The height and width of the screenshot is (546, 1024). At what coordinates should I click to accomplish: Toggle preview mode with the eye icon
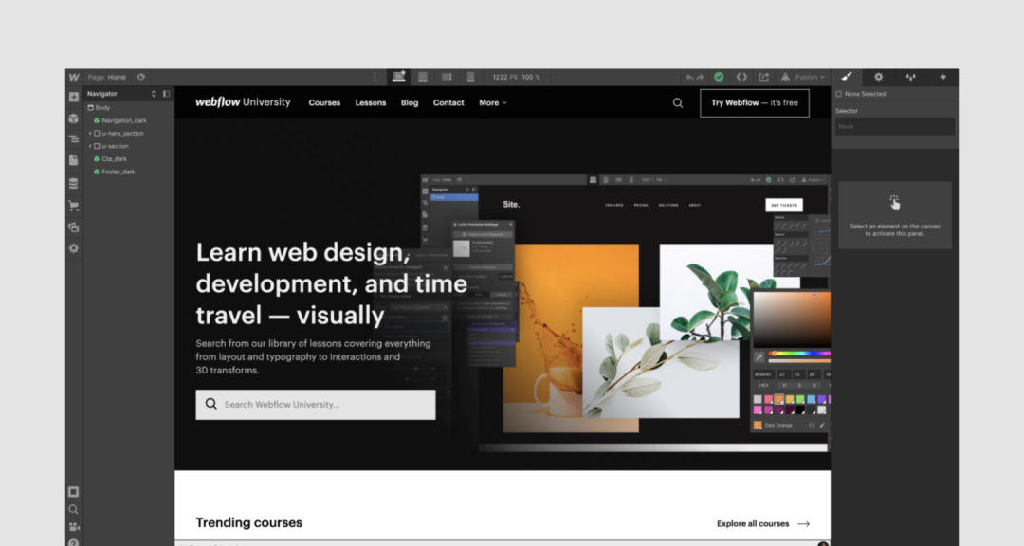141,77
